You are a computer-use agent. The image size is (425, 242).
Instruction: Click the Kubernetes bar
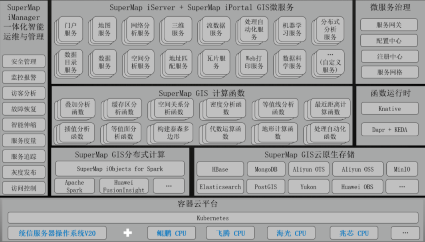point(213,218)
